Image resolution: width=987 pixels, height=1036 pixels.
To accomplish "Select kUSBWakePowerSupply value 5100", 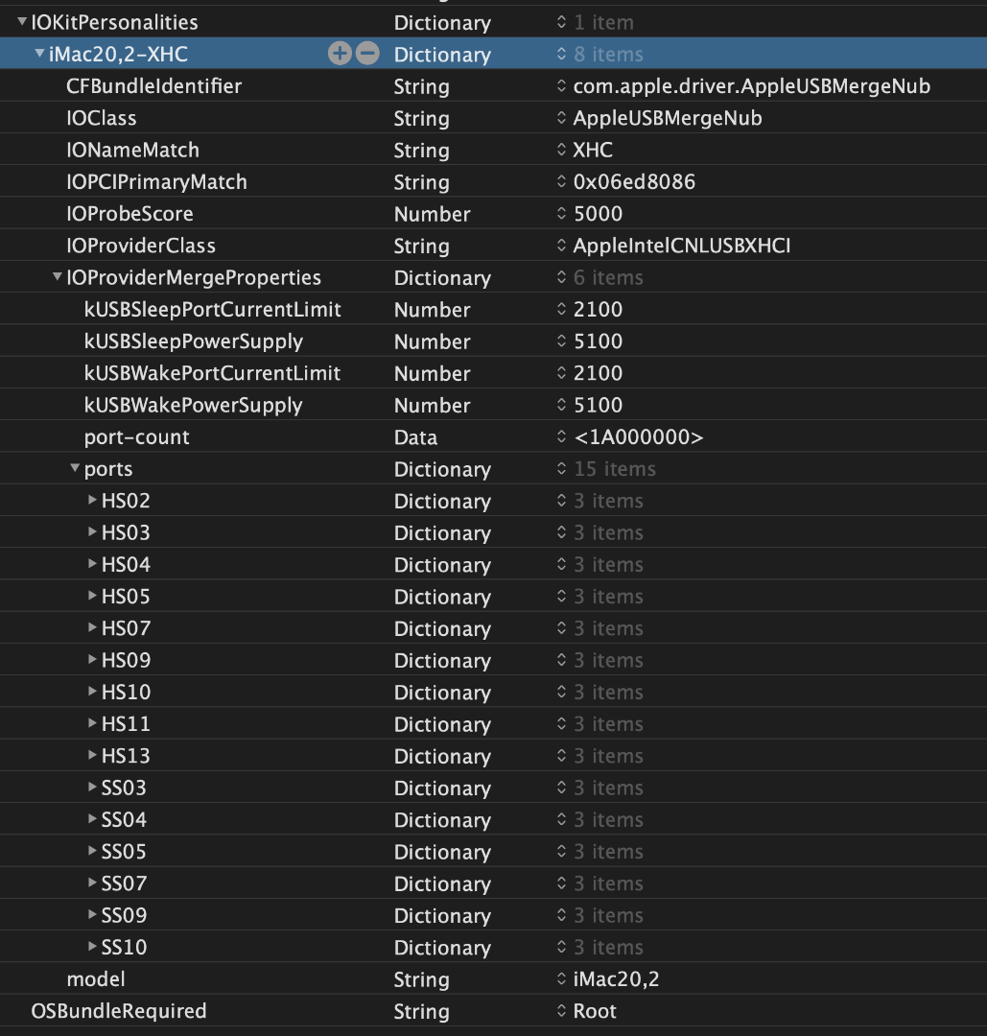I will (x=598, y=405).
